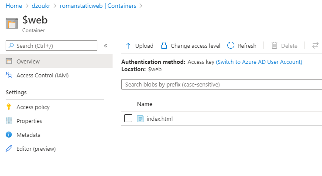Focus the Search blobs by prefix field
The height and width of the screenshot is (176, 322).
coord(220,84)
